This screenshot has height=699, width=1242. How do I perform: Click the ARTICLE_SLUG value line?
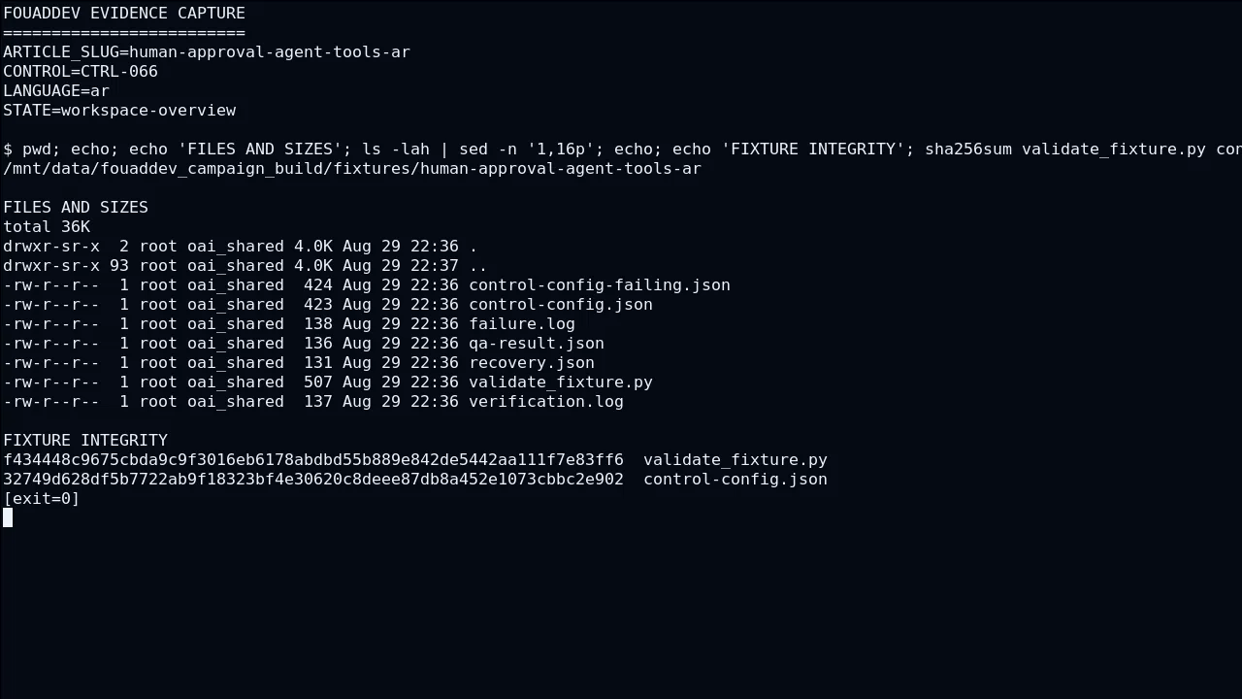pos(207,51)
